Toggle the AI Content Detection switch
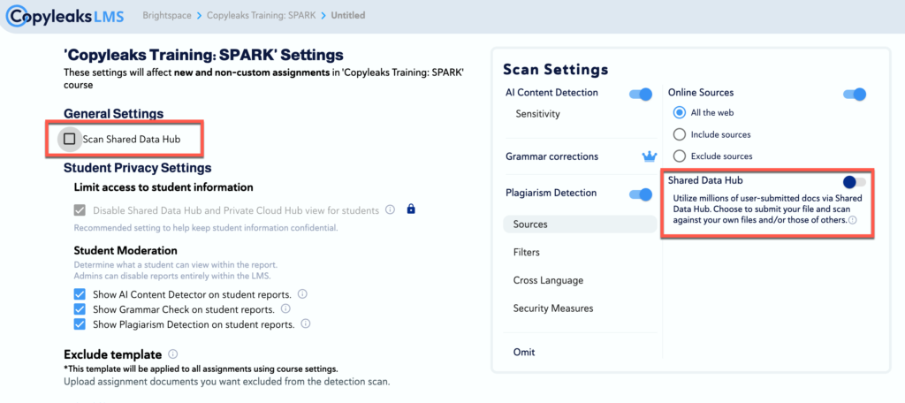The image size is (905, 403). (640, 94)
